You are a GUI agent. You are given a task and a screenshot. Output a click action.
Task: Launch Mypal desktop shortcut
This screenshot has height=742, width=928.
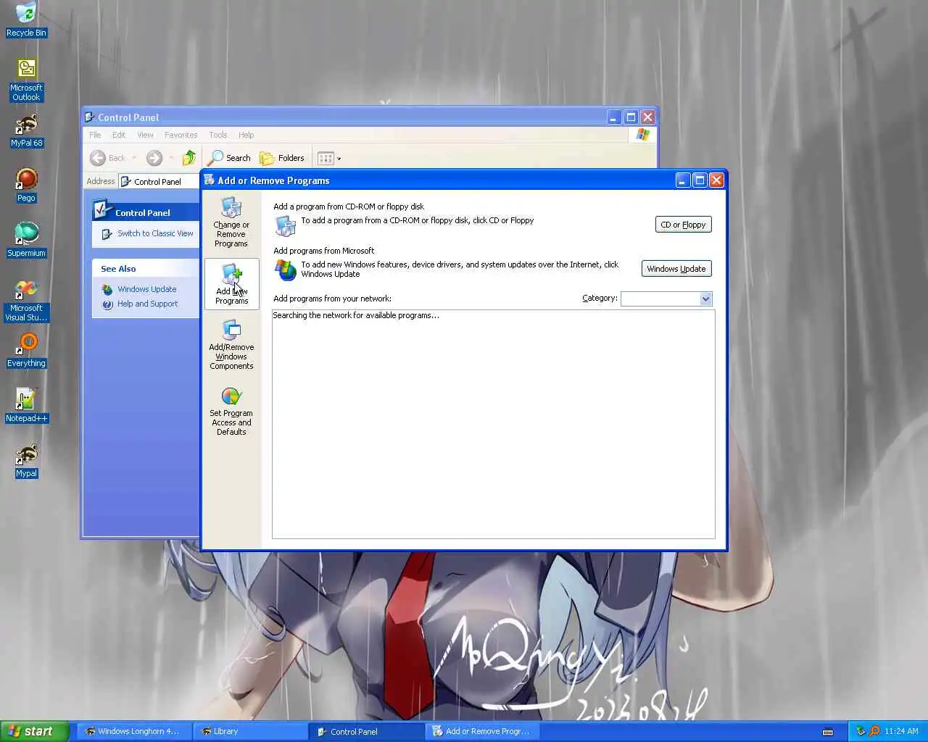(x=26, y=461)
